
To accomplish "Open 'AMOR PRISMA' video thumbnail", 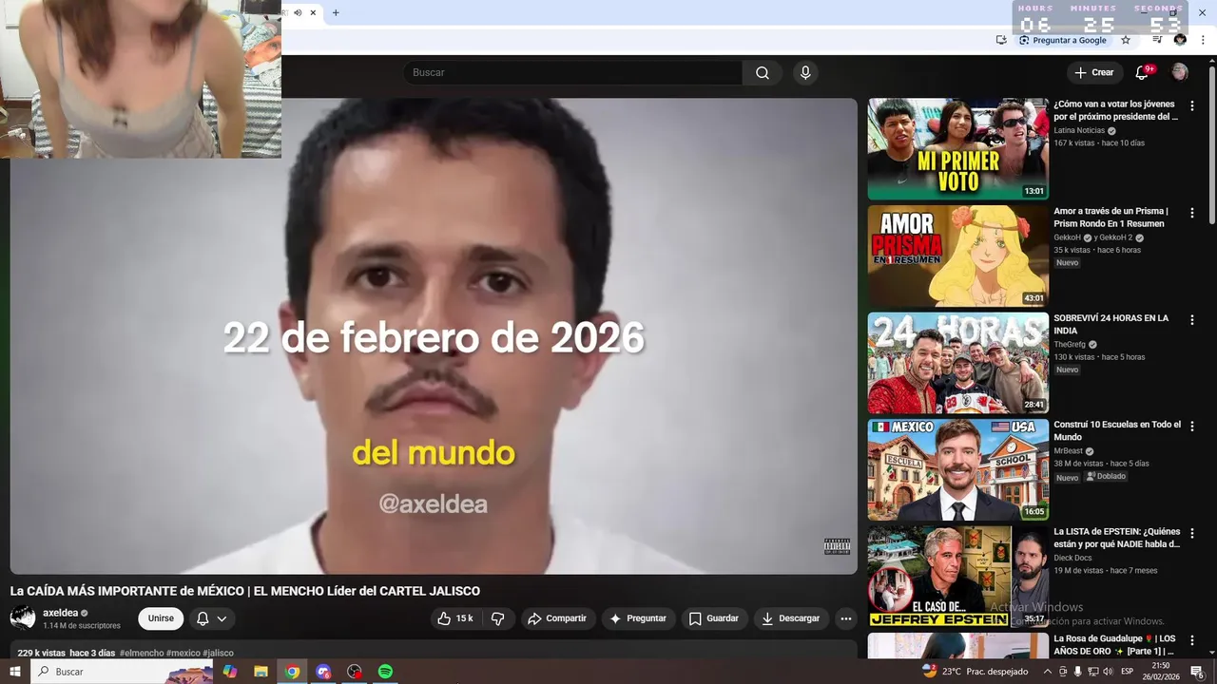I will (x=957, y=256).
